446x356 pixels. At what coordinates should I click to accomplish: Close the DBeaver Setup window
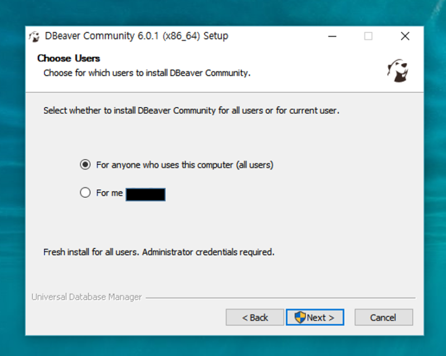click(x=405, y=36)
